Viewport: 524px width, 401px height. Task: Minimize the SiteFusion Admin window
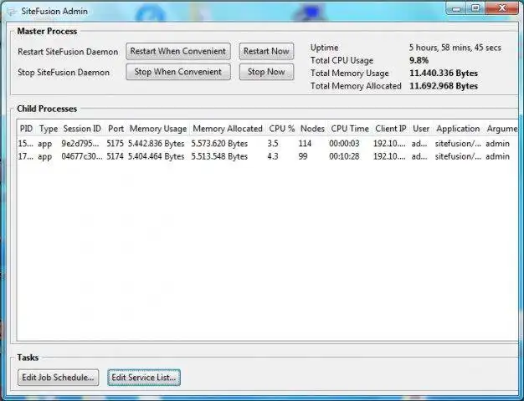(456, 8)
